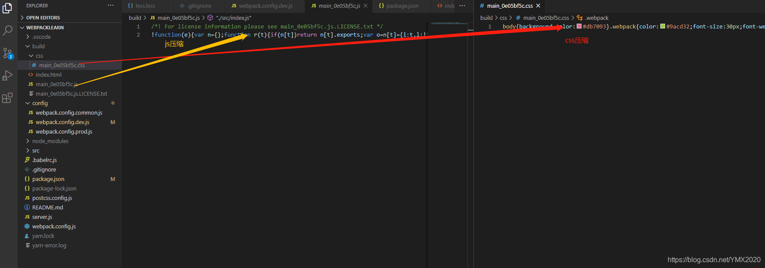Switch to the less.less tab
Viewport: 765px width, 268px height.
147,6
